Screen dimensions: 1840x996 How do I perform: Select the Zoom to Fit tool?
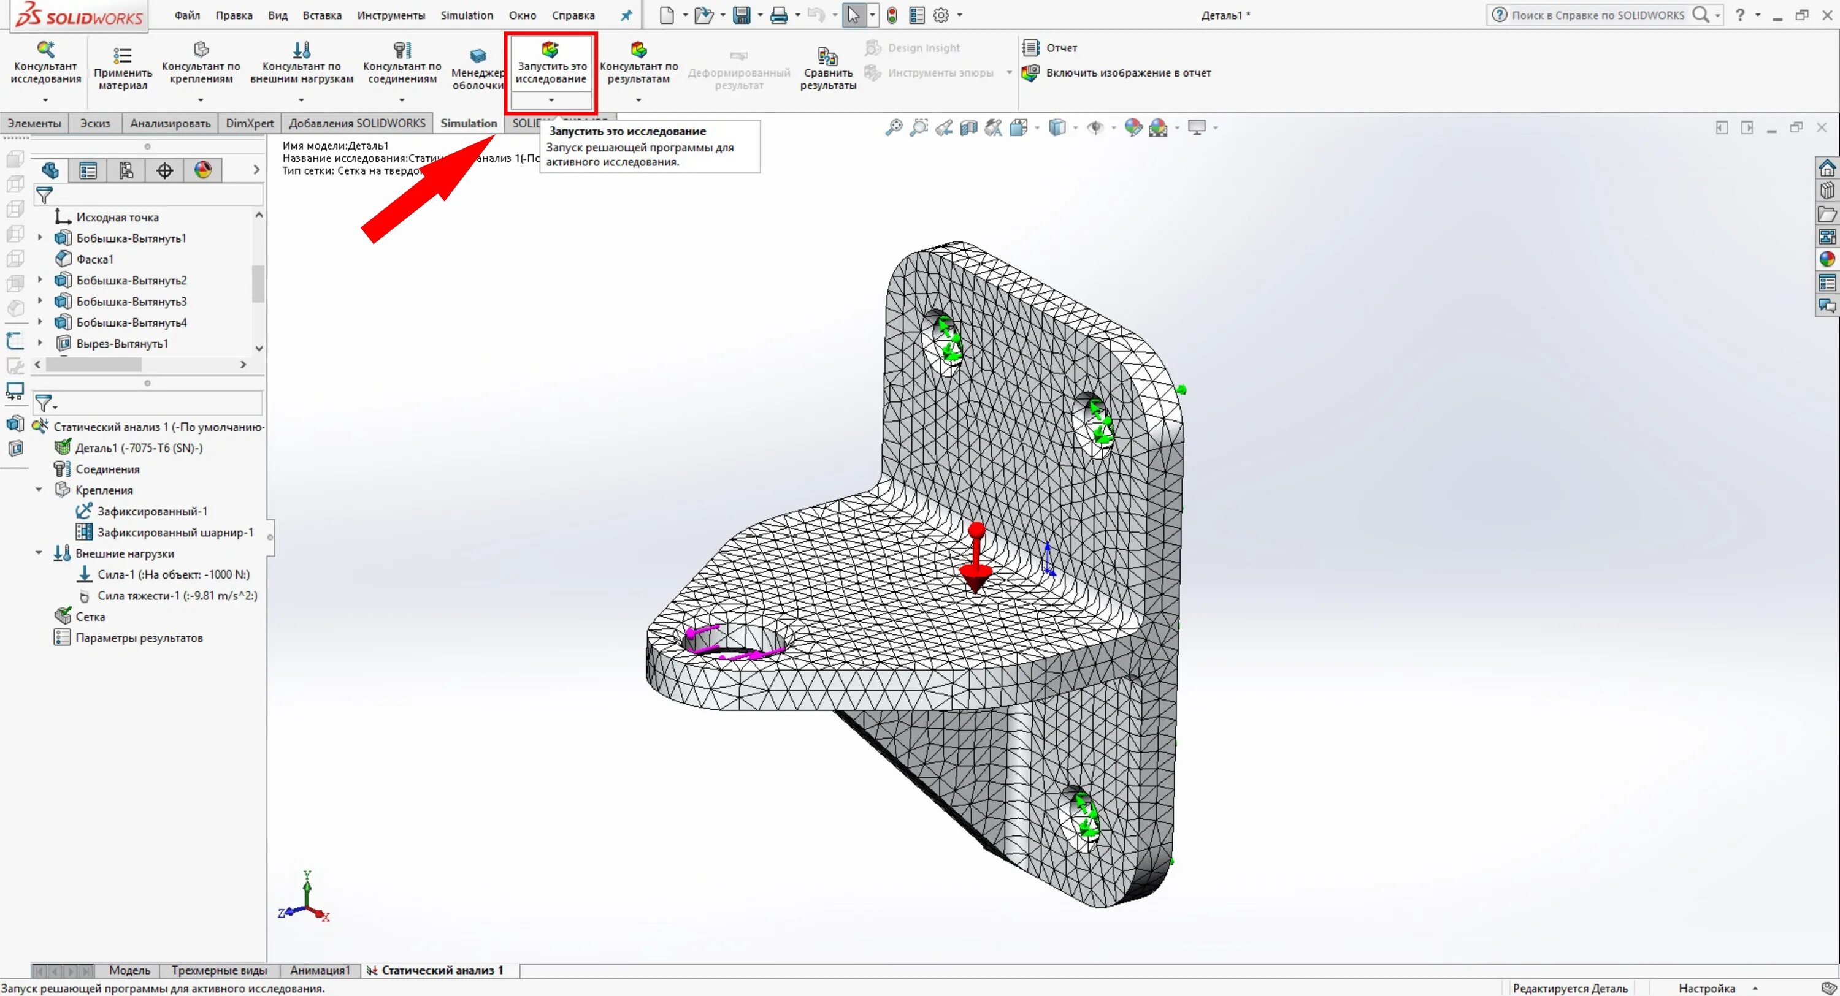(894, 127)
